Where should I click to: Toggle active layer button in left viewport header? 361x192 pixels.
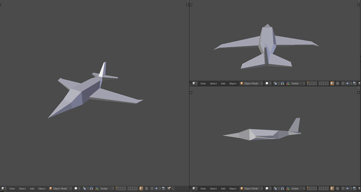point(117,187)
